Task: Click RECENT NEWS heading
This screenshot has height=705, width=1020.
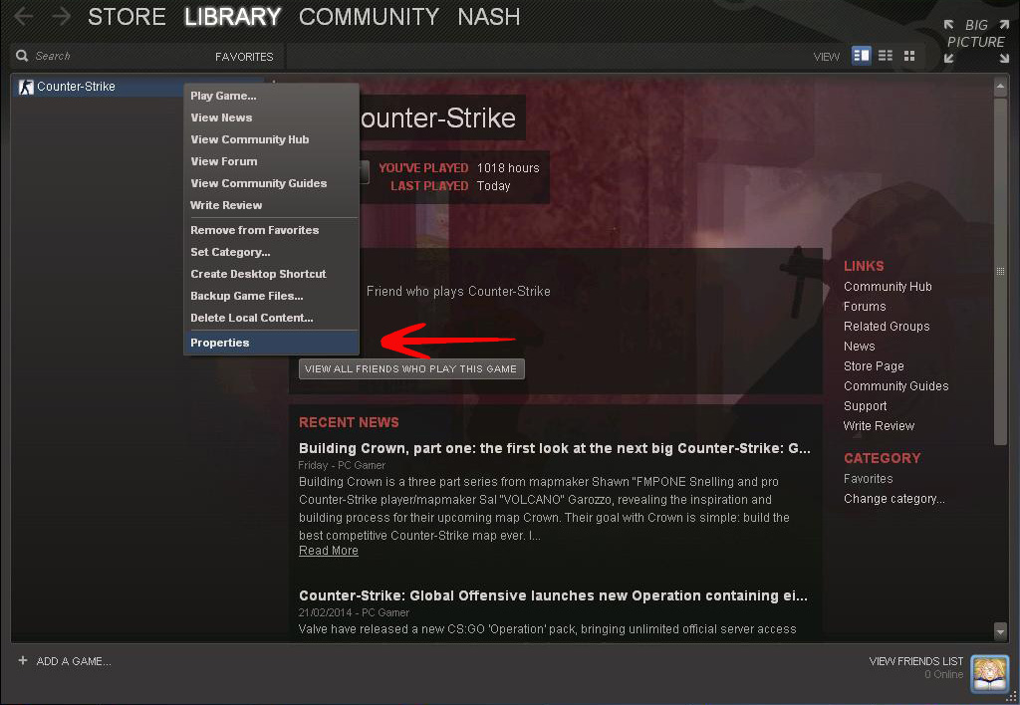Action: [349, 423]
